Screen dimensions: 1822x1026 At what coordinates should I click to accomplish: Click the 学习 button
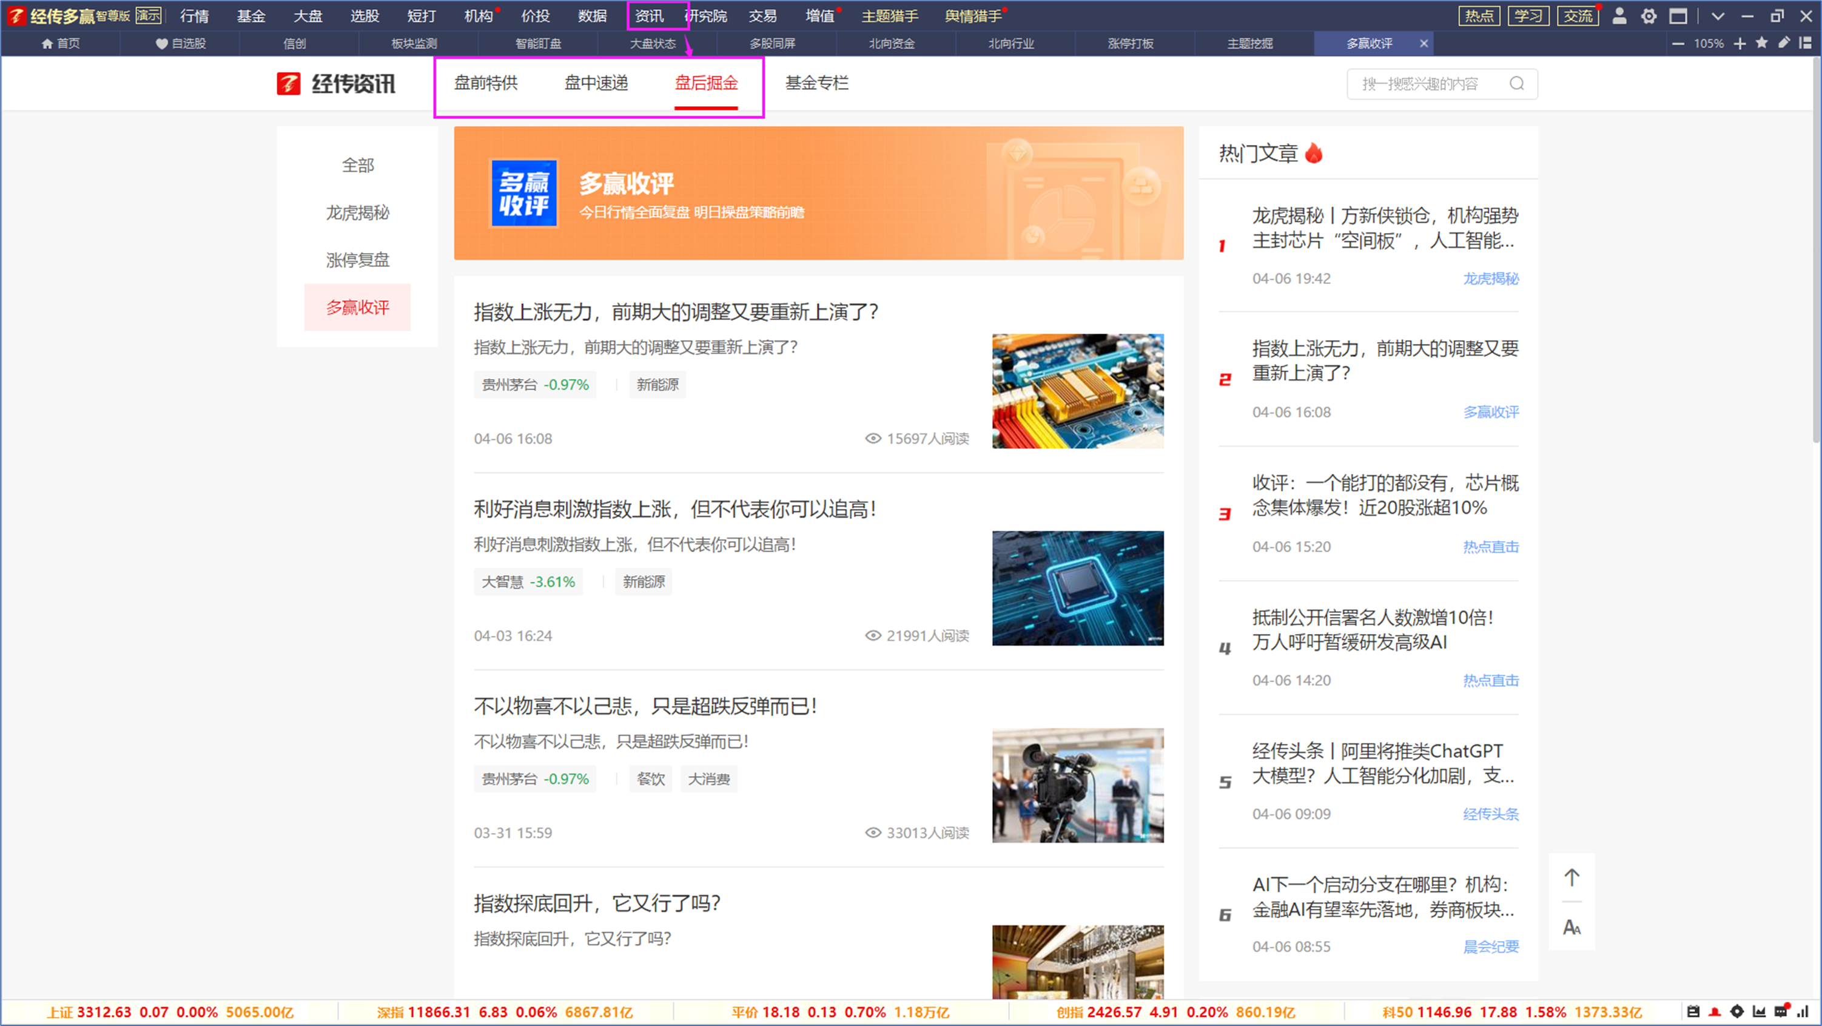tap(1528, 16)
